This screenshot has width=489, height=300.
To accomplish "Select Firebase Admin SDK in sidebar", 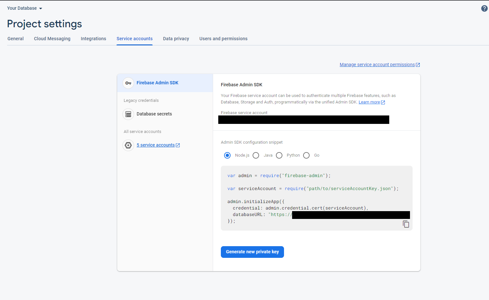I will [x=165, y=83].
